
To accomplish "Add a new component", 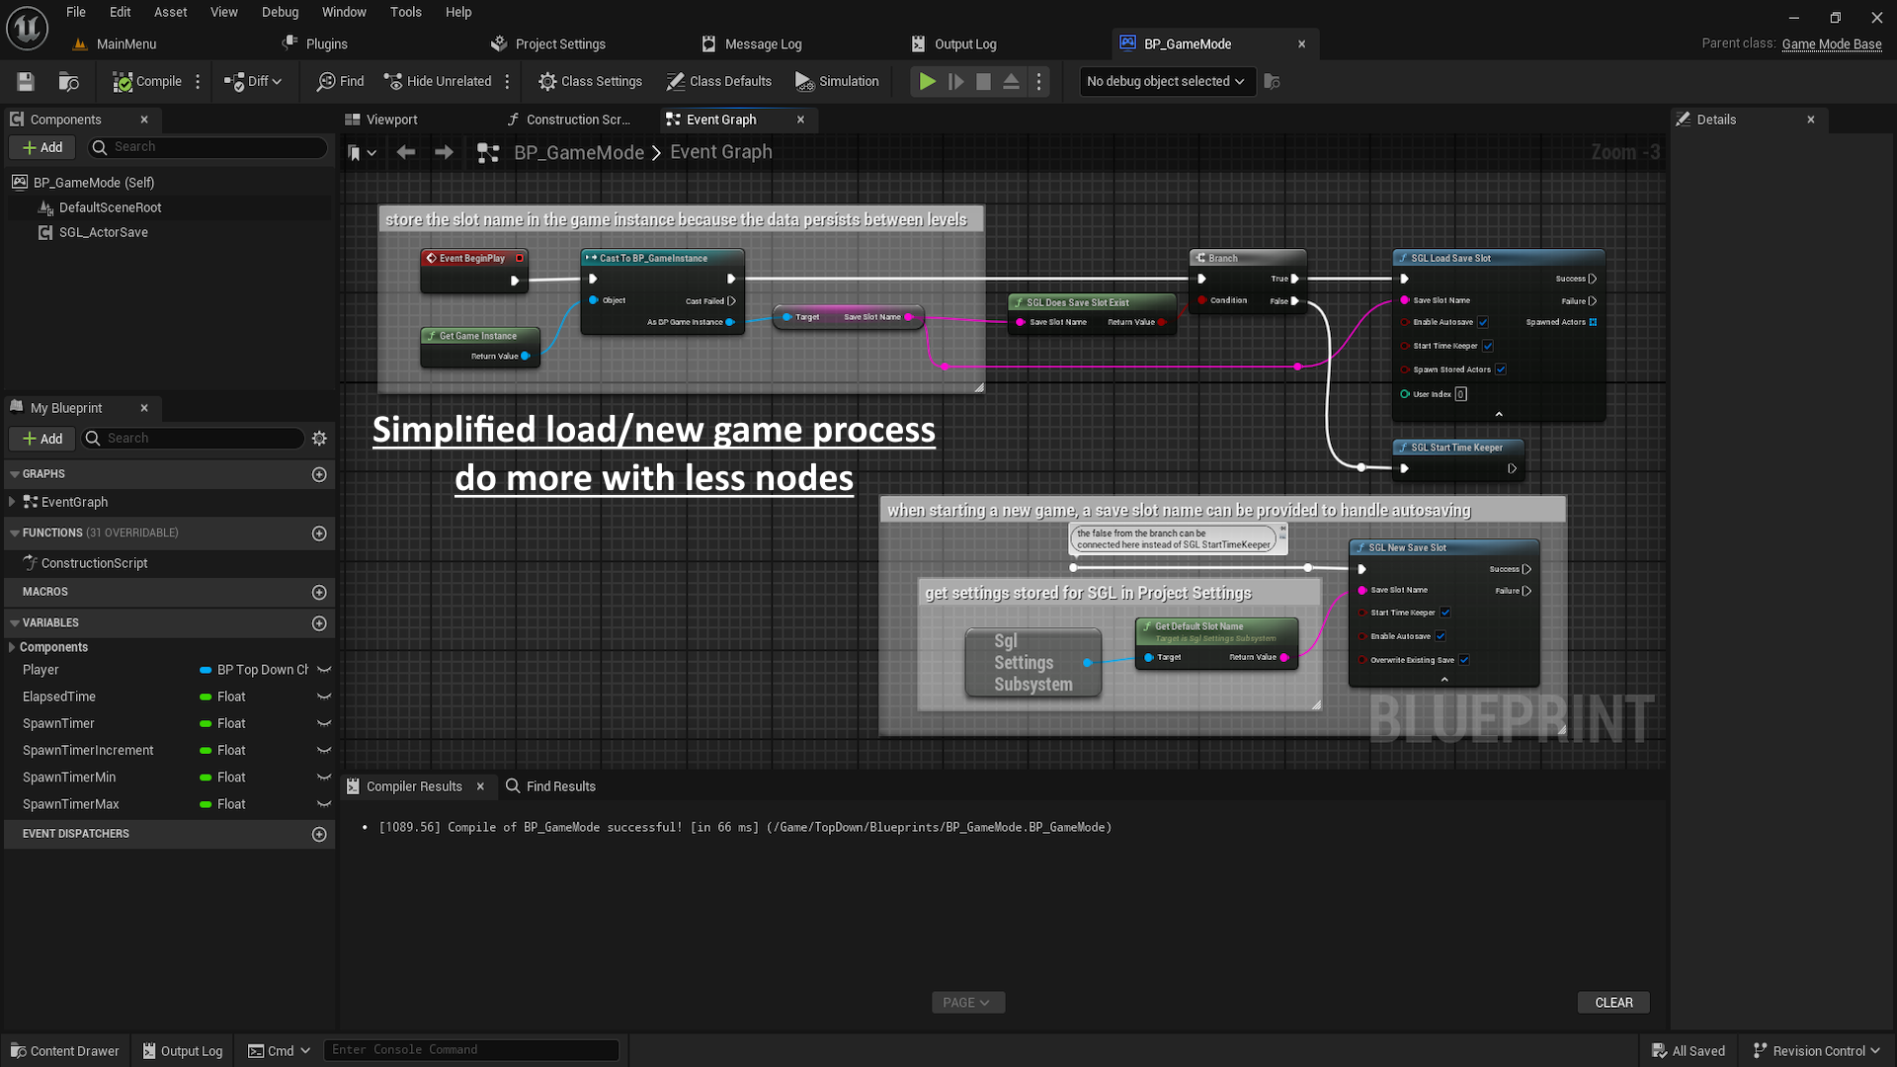I will coord(42,147).
